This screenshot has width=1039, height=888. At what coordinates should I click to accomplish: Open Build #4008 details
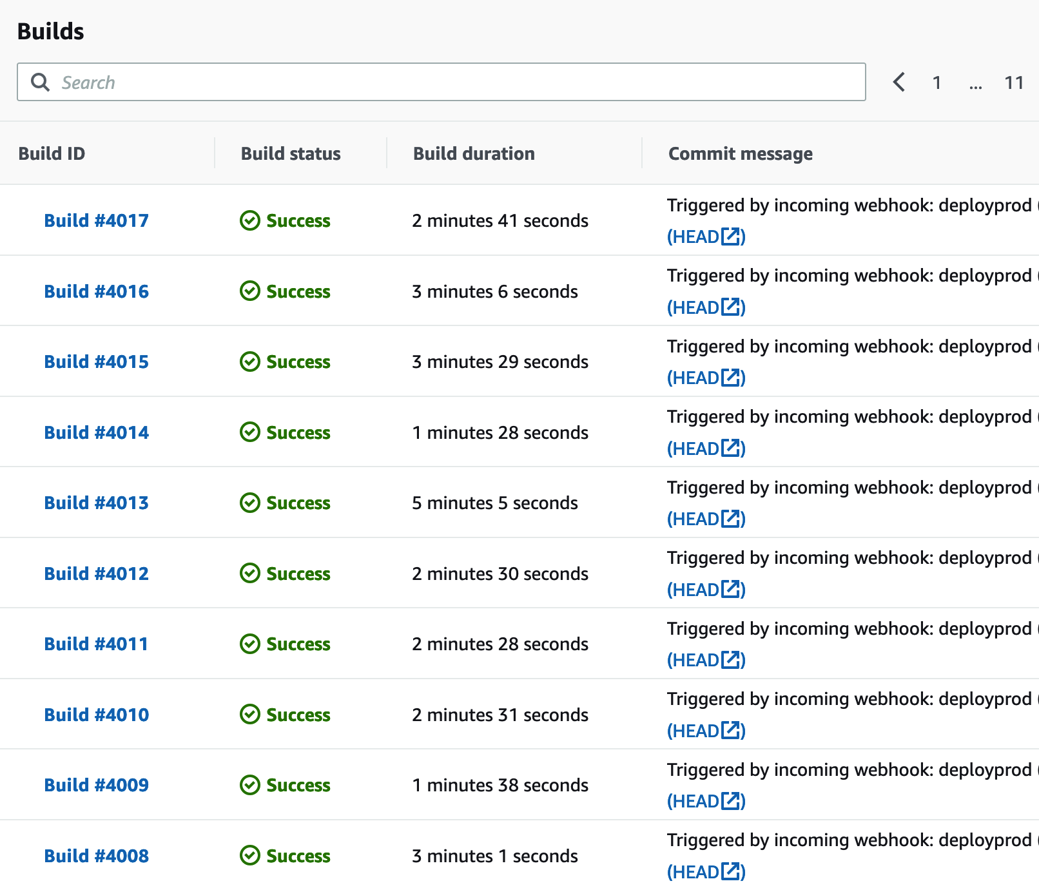(96, 856)
